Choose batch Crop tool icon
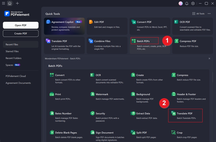Viewport: 216px width, 142px height. 173,133
